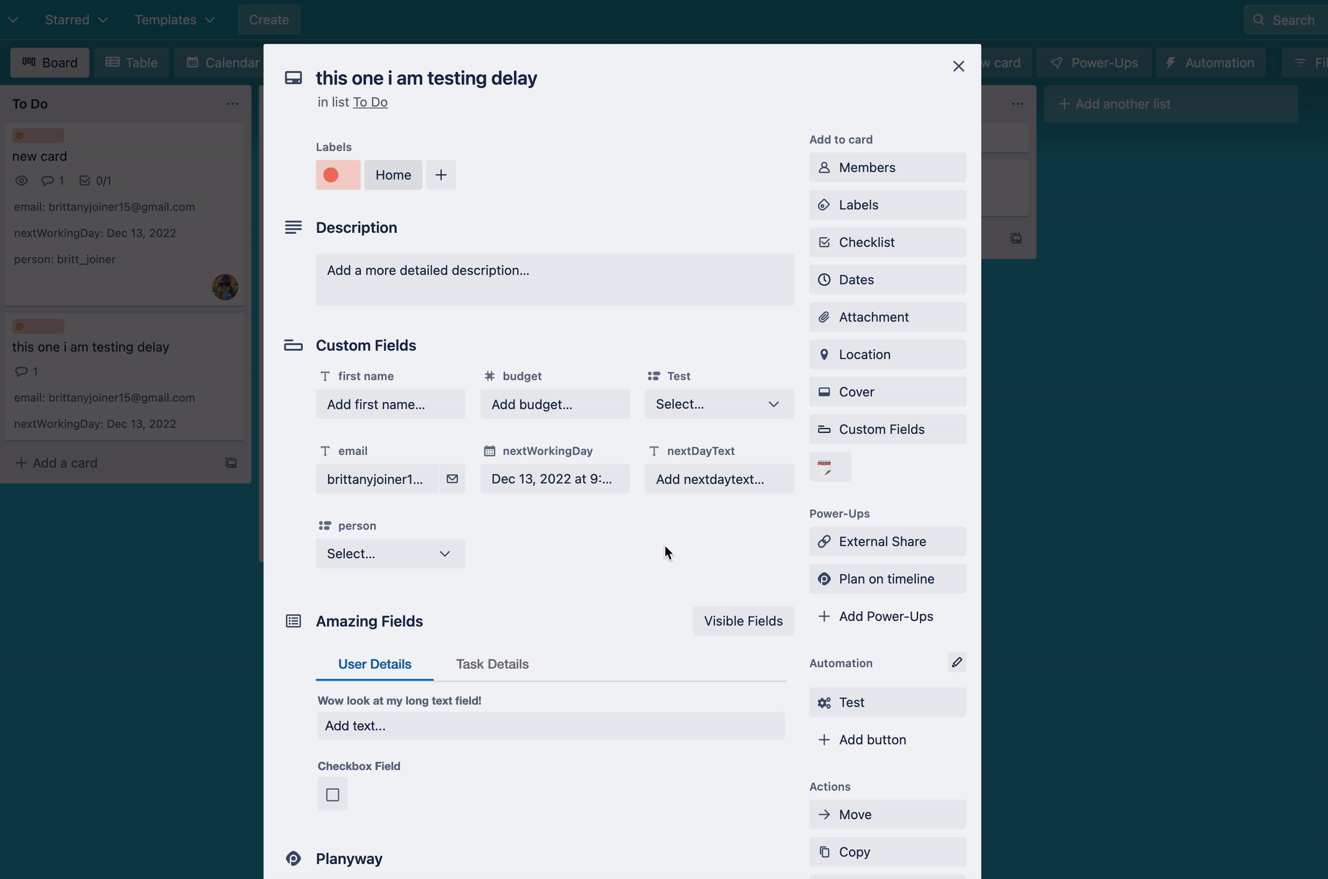Click Add another list on the board
This screenshot has height=879, width=1328.
1170,104
